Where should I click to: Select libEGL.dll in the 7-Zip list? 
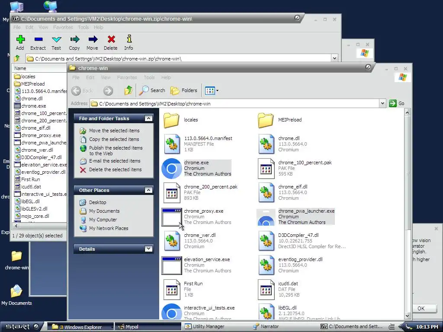point(31,201)
